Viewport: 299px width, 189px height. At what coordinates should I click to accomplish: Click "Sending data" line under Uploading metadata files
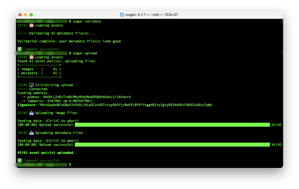click(x=48, y=141)
